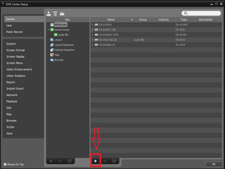Open the Device settings section
This screenshot has height=169, width=225.
(24, 19)
